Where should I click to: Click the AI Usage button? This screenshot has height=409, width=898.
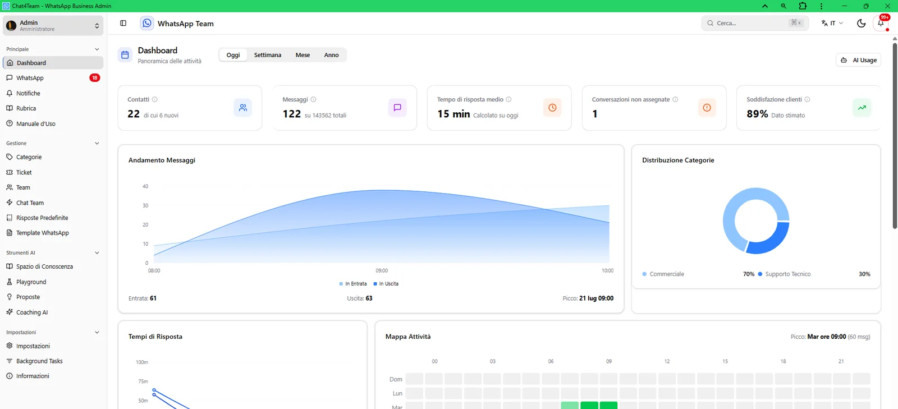pyautogui.click(x=859, y=60)
